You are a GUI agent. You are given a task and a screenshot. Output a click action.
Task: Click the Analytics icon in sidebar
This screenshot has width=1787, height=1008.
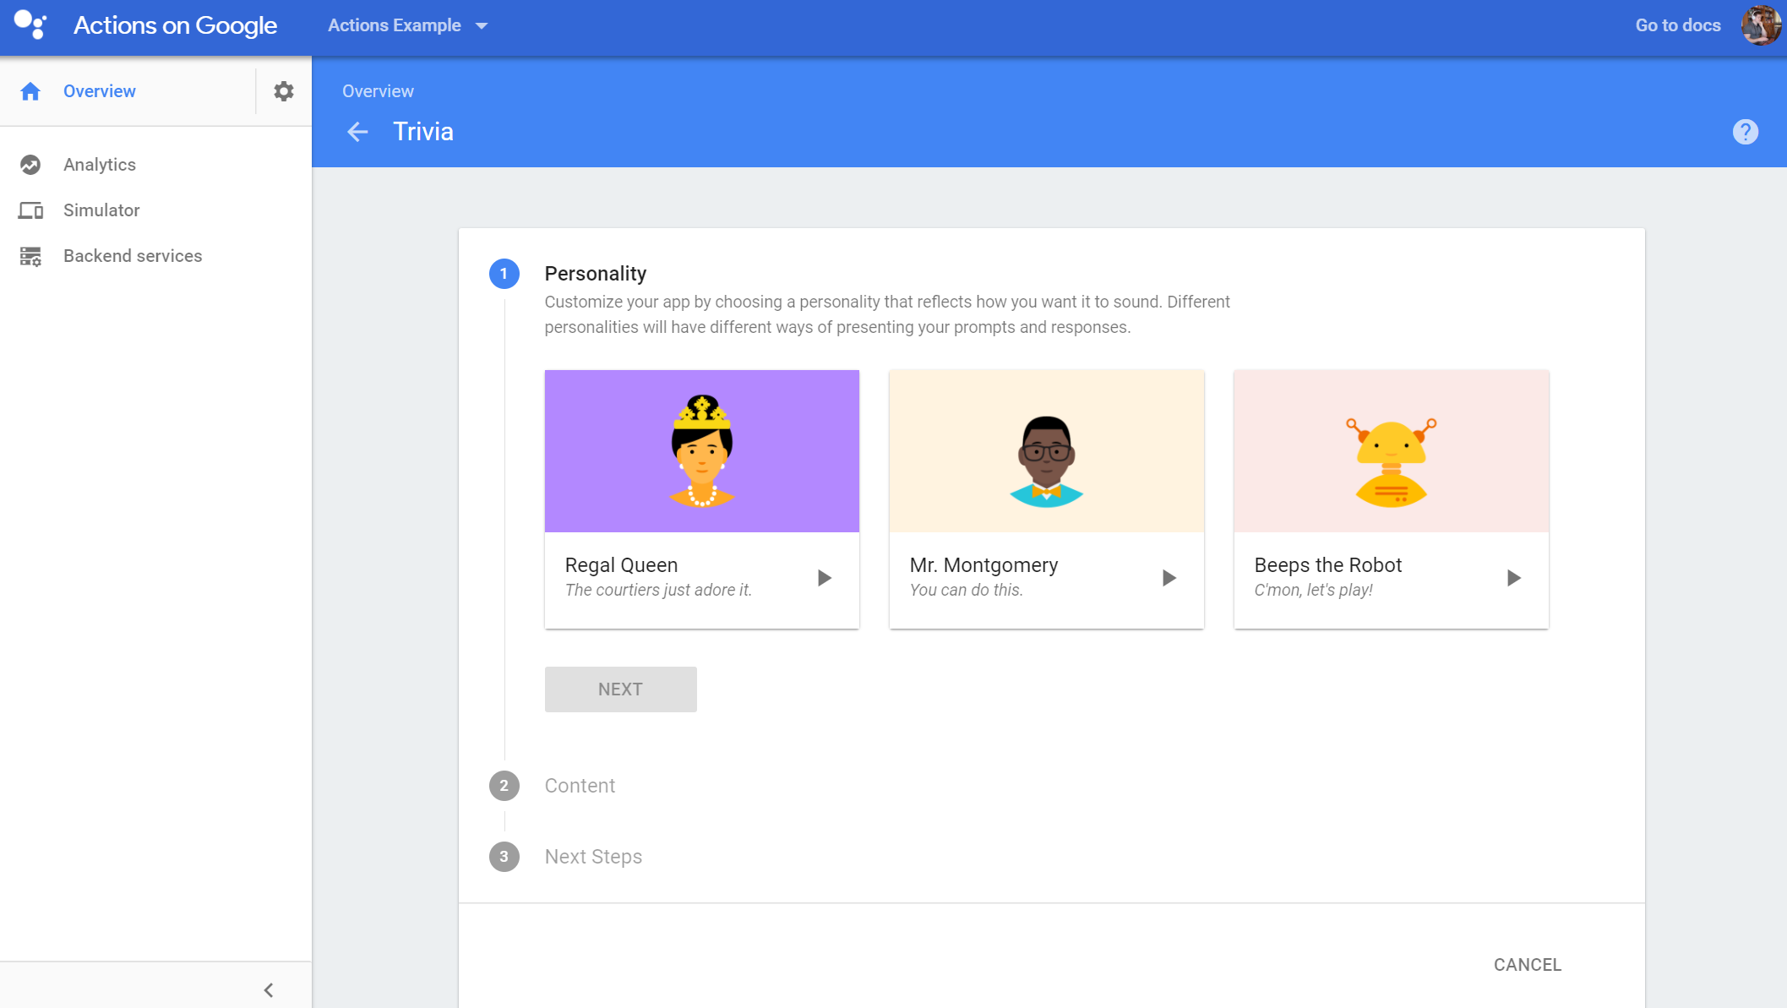pos(30,163)
